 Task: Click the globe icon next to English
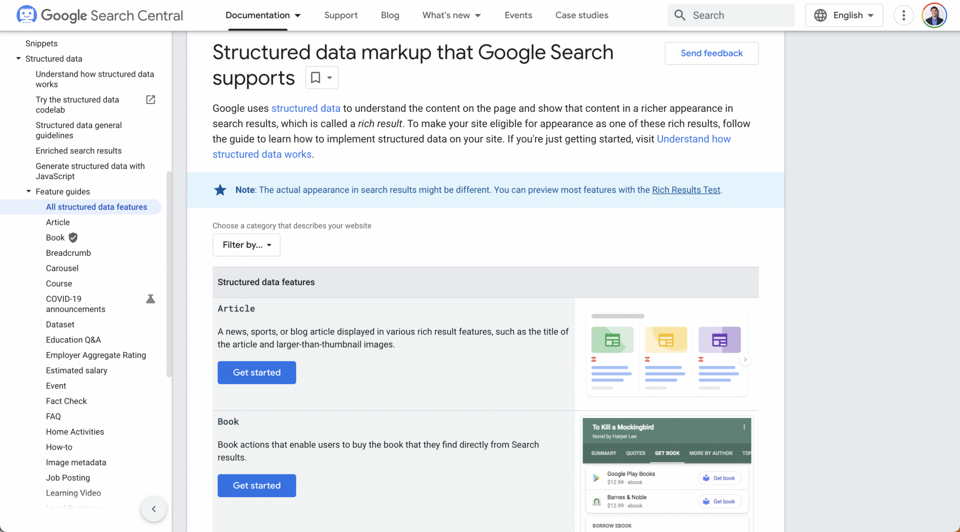pos(819,15)
